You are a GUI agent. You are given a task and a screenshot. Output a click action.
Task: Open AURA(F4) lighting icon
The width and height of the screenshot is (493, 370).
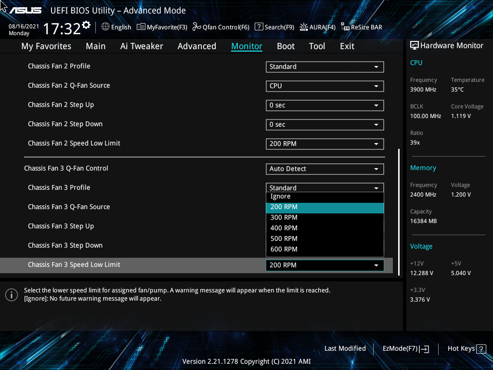304,27
